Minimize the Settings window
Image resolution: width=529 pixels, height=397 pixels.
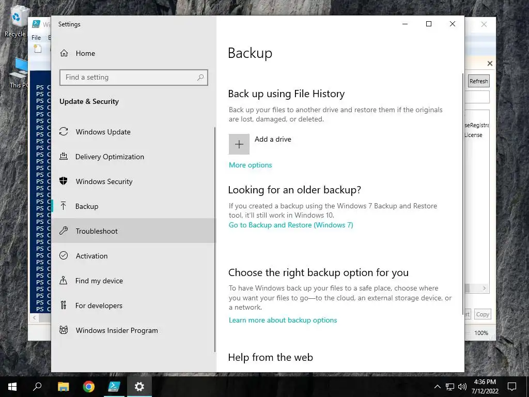pyautogui.click(x=405, y=24)
